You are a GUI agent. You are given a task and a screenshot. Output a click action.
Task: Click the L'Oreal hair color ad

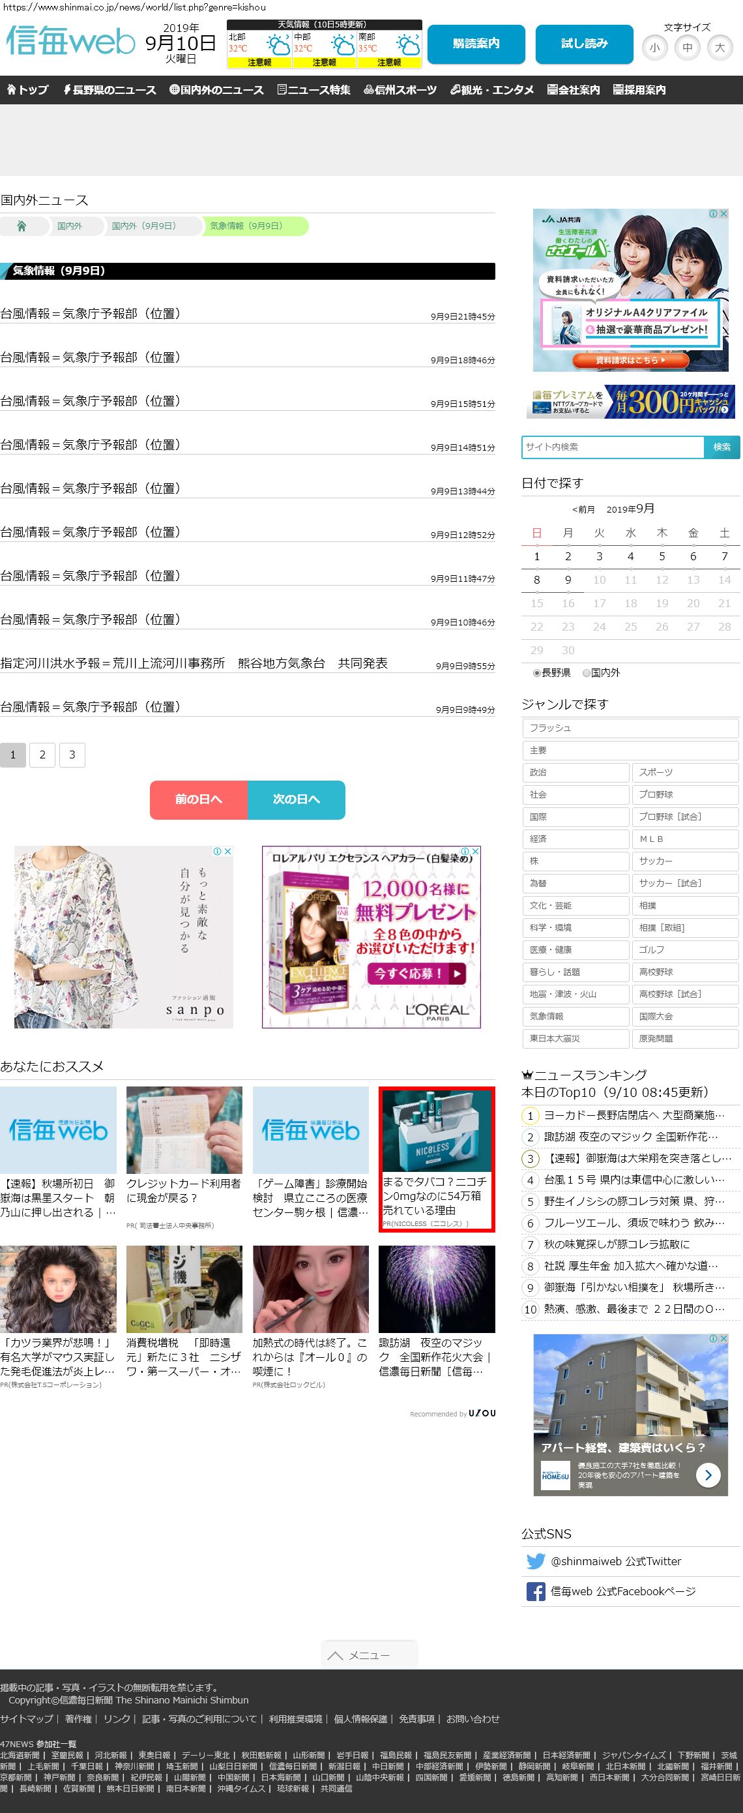pyautogui.click(x=371, y=936)
